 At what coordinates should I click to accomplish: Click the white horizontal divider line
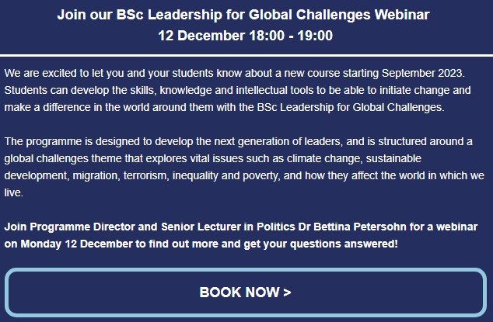[x=247, y=56]
